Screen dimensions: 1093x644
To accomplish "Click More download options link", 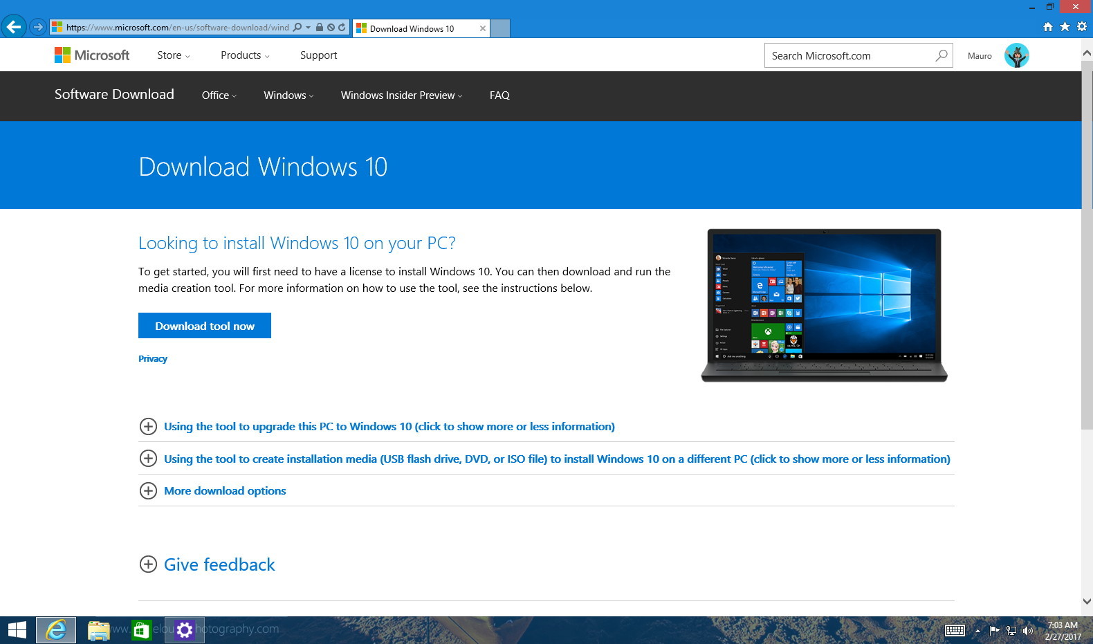I will [x=225, y=490].
